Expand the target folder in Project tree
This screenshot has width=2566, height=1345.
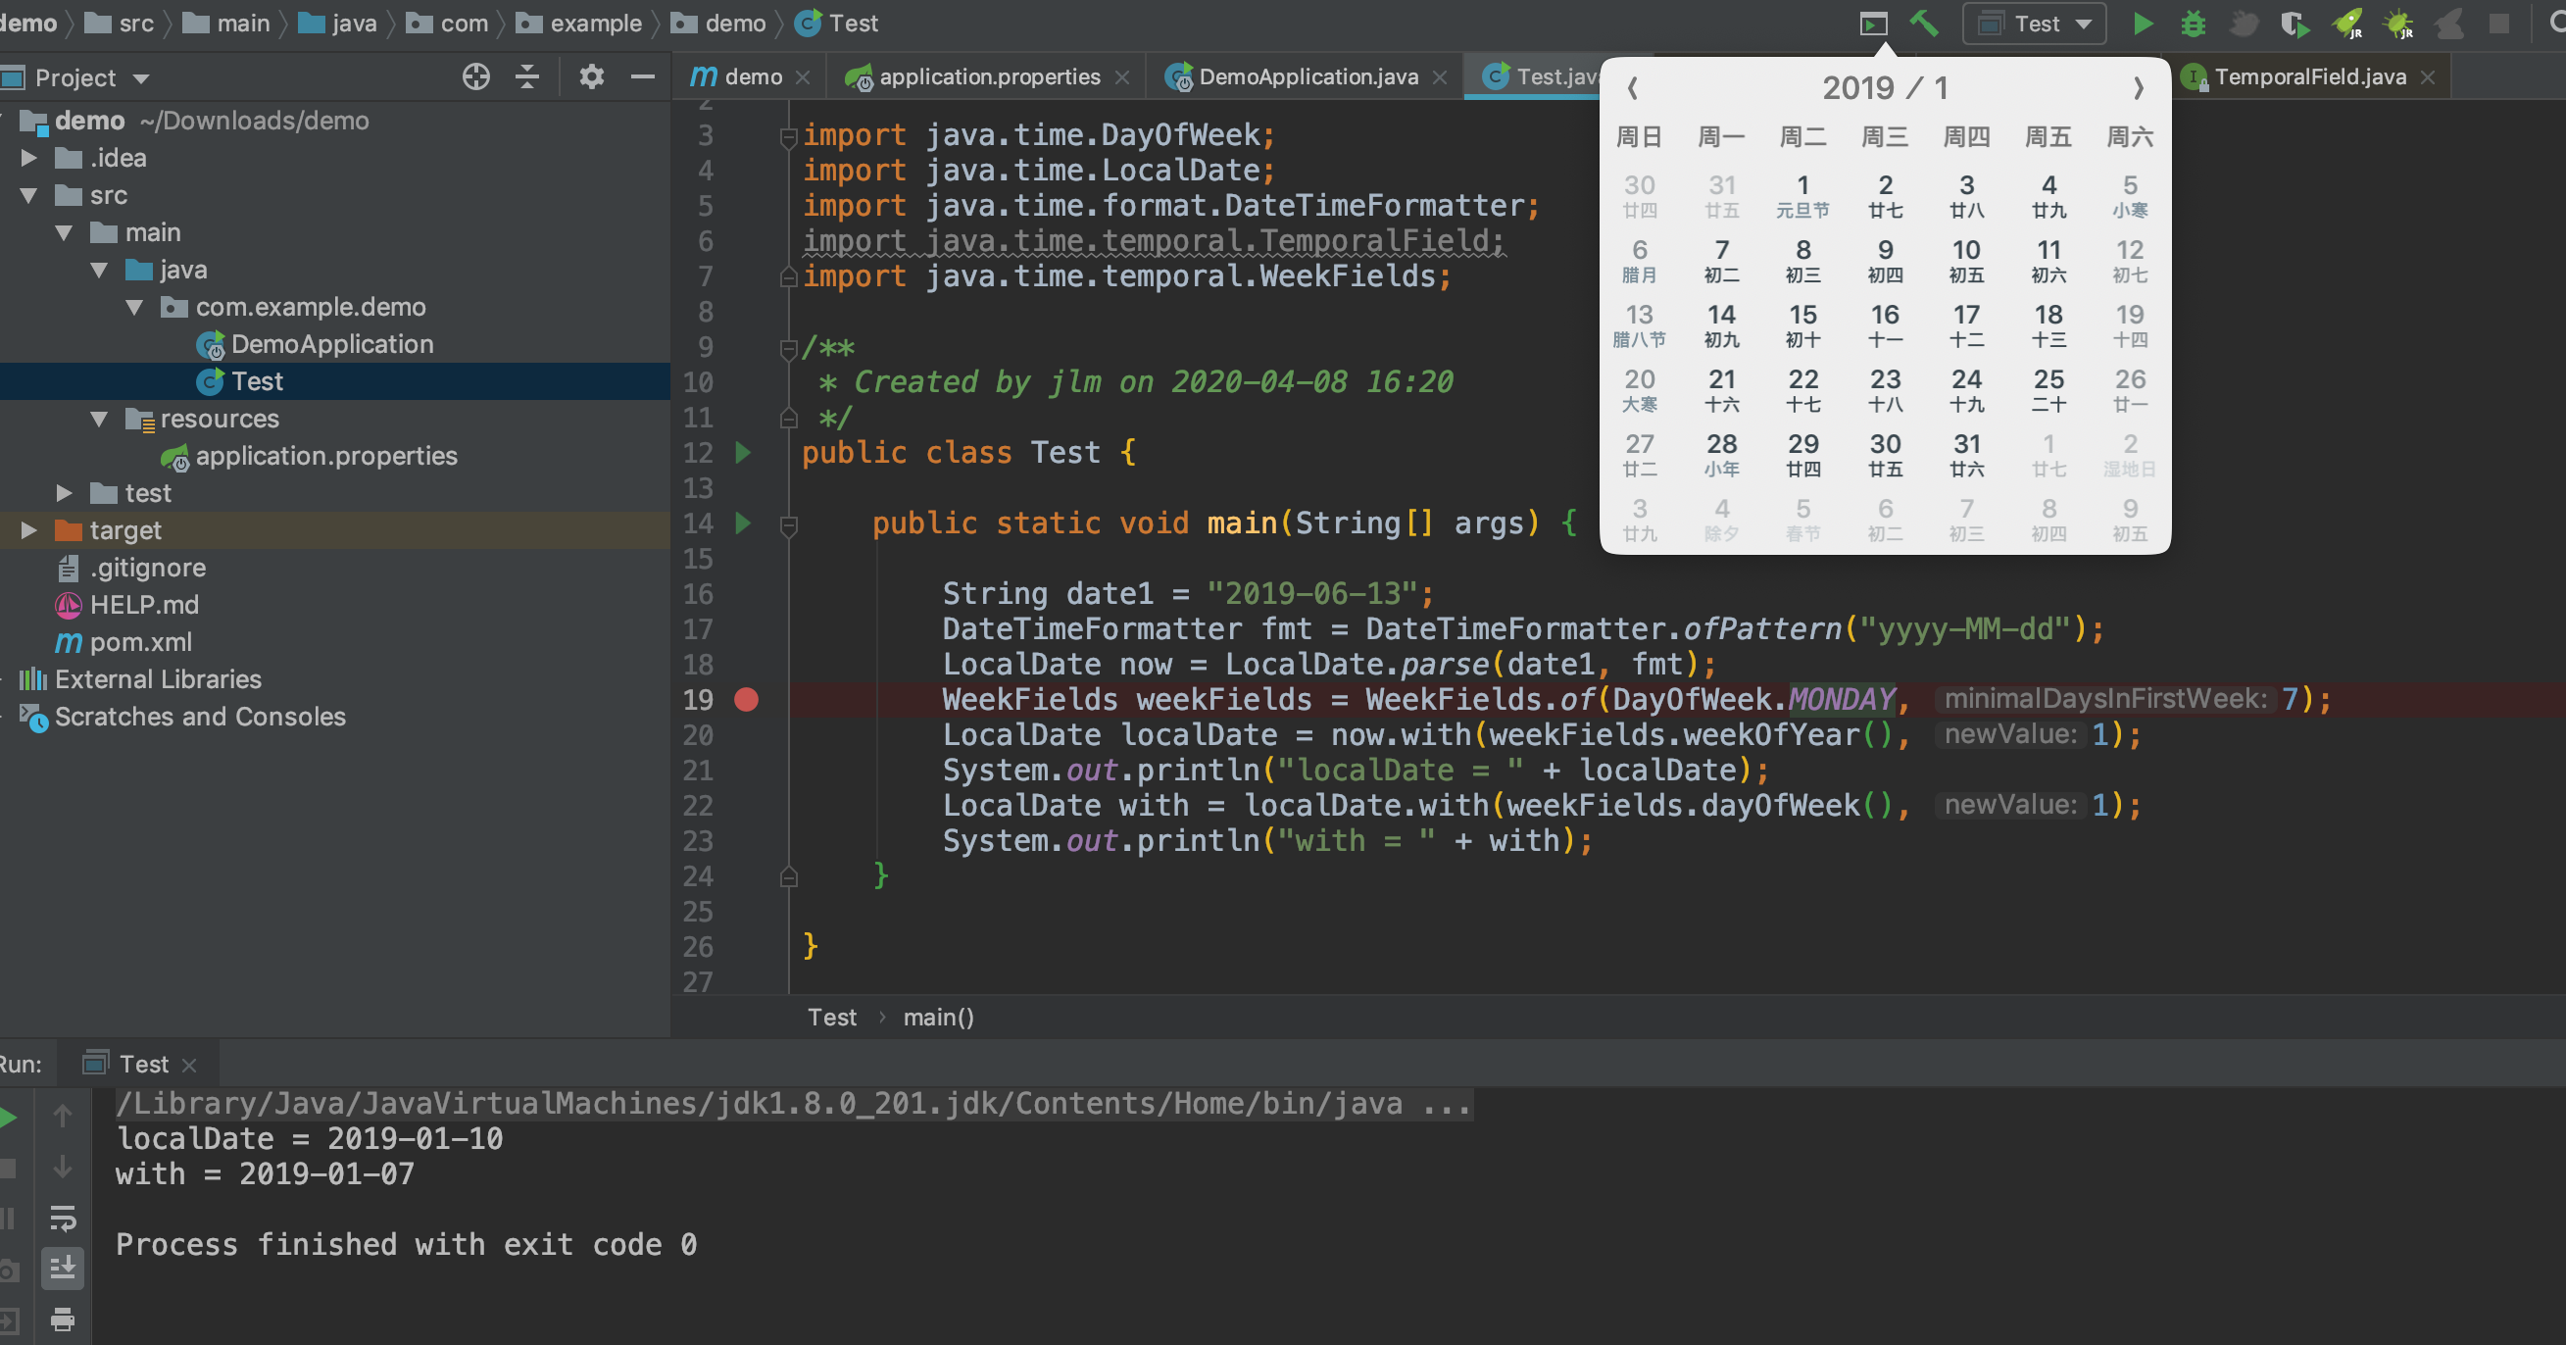(x=28, y=530)
